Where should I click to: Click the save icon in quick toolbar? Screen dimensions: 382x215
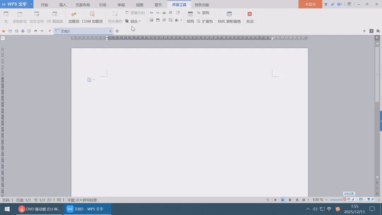click(x=10, y=31)
